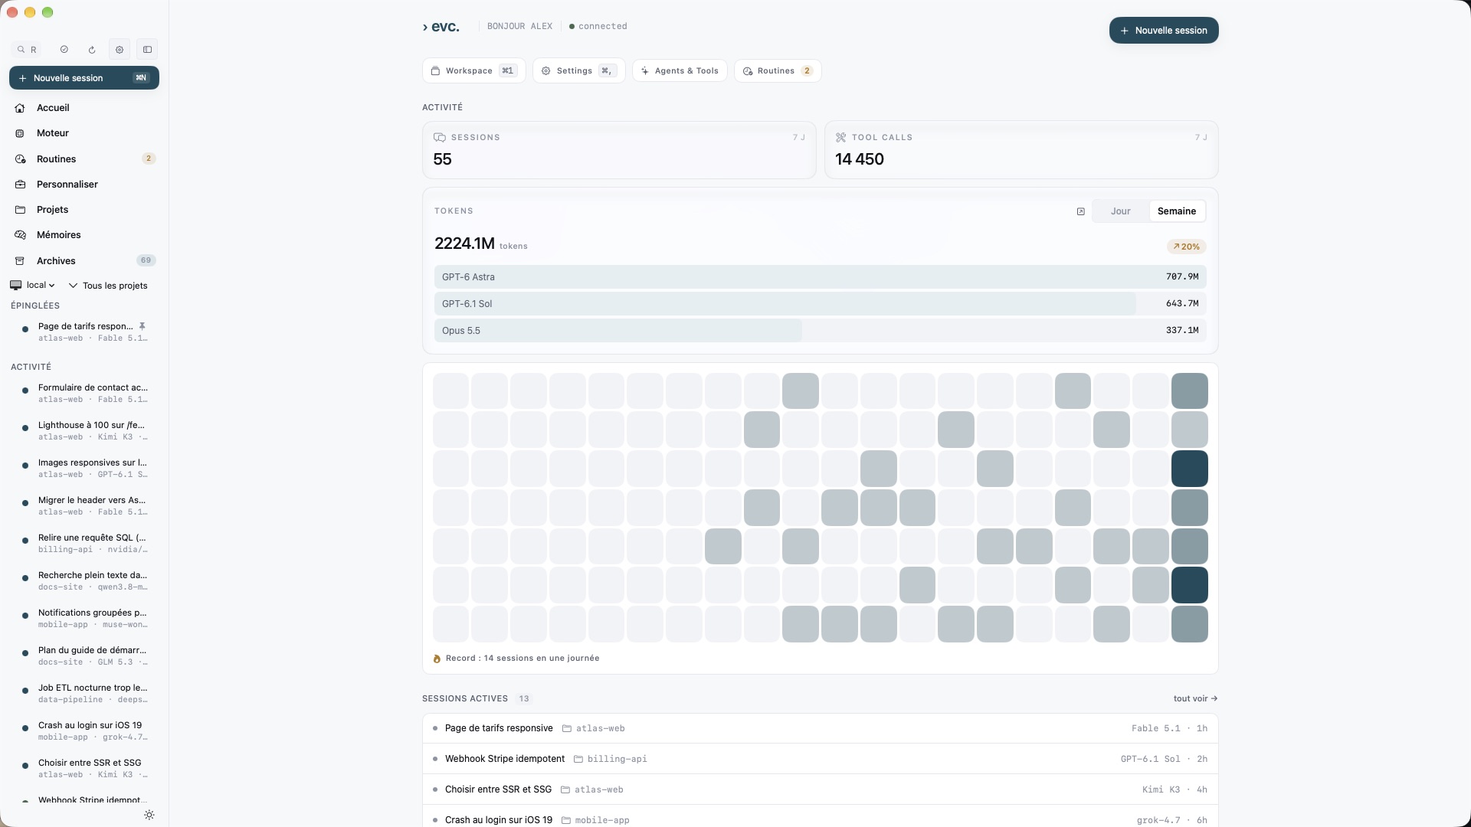Switch to the Agents & Tools tab
The height and width of the screenshot is (827, 1471).
coord(680,70)
